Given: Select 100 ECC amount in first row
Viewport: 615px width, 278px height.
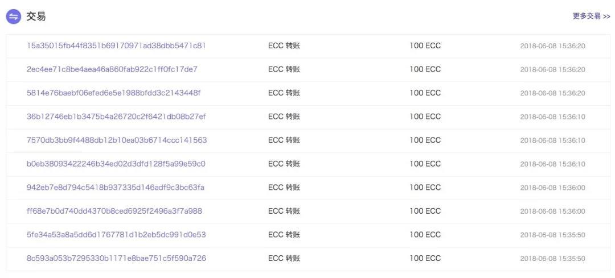Looking at the screenshot, I should tap(425, 46).
